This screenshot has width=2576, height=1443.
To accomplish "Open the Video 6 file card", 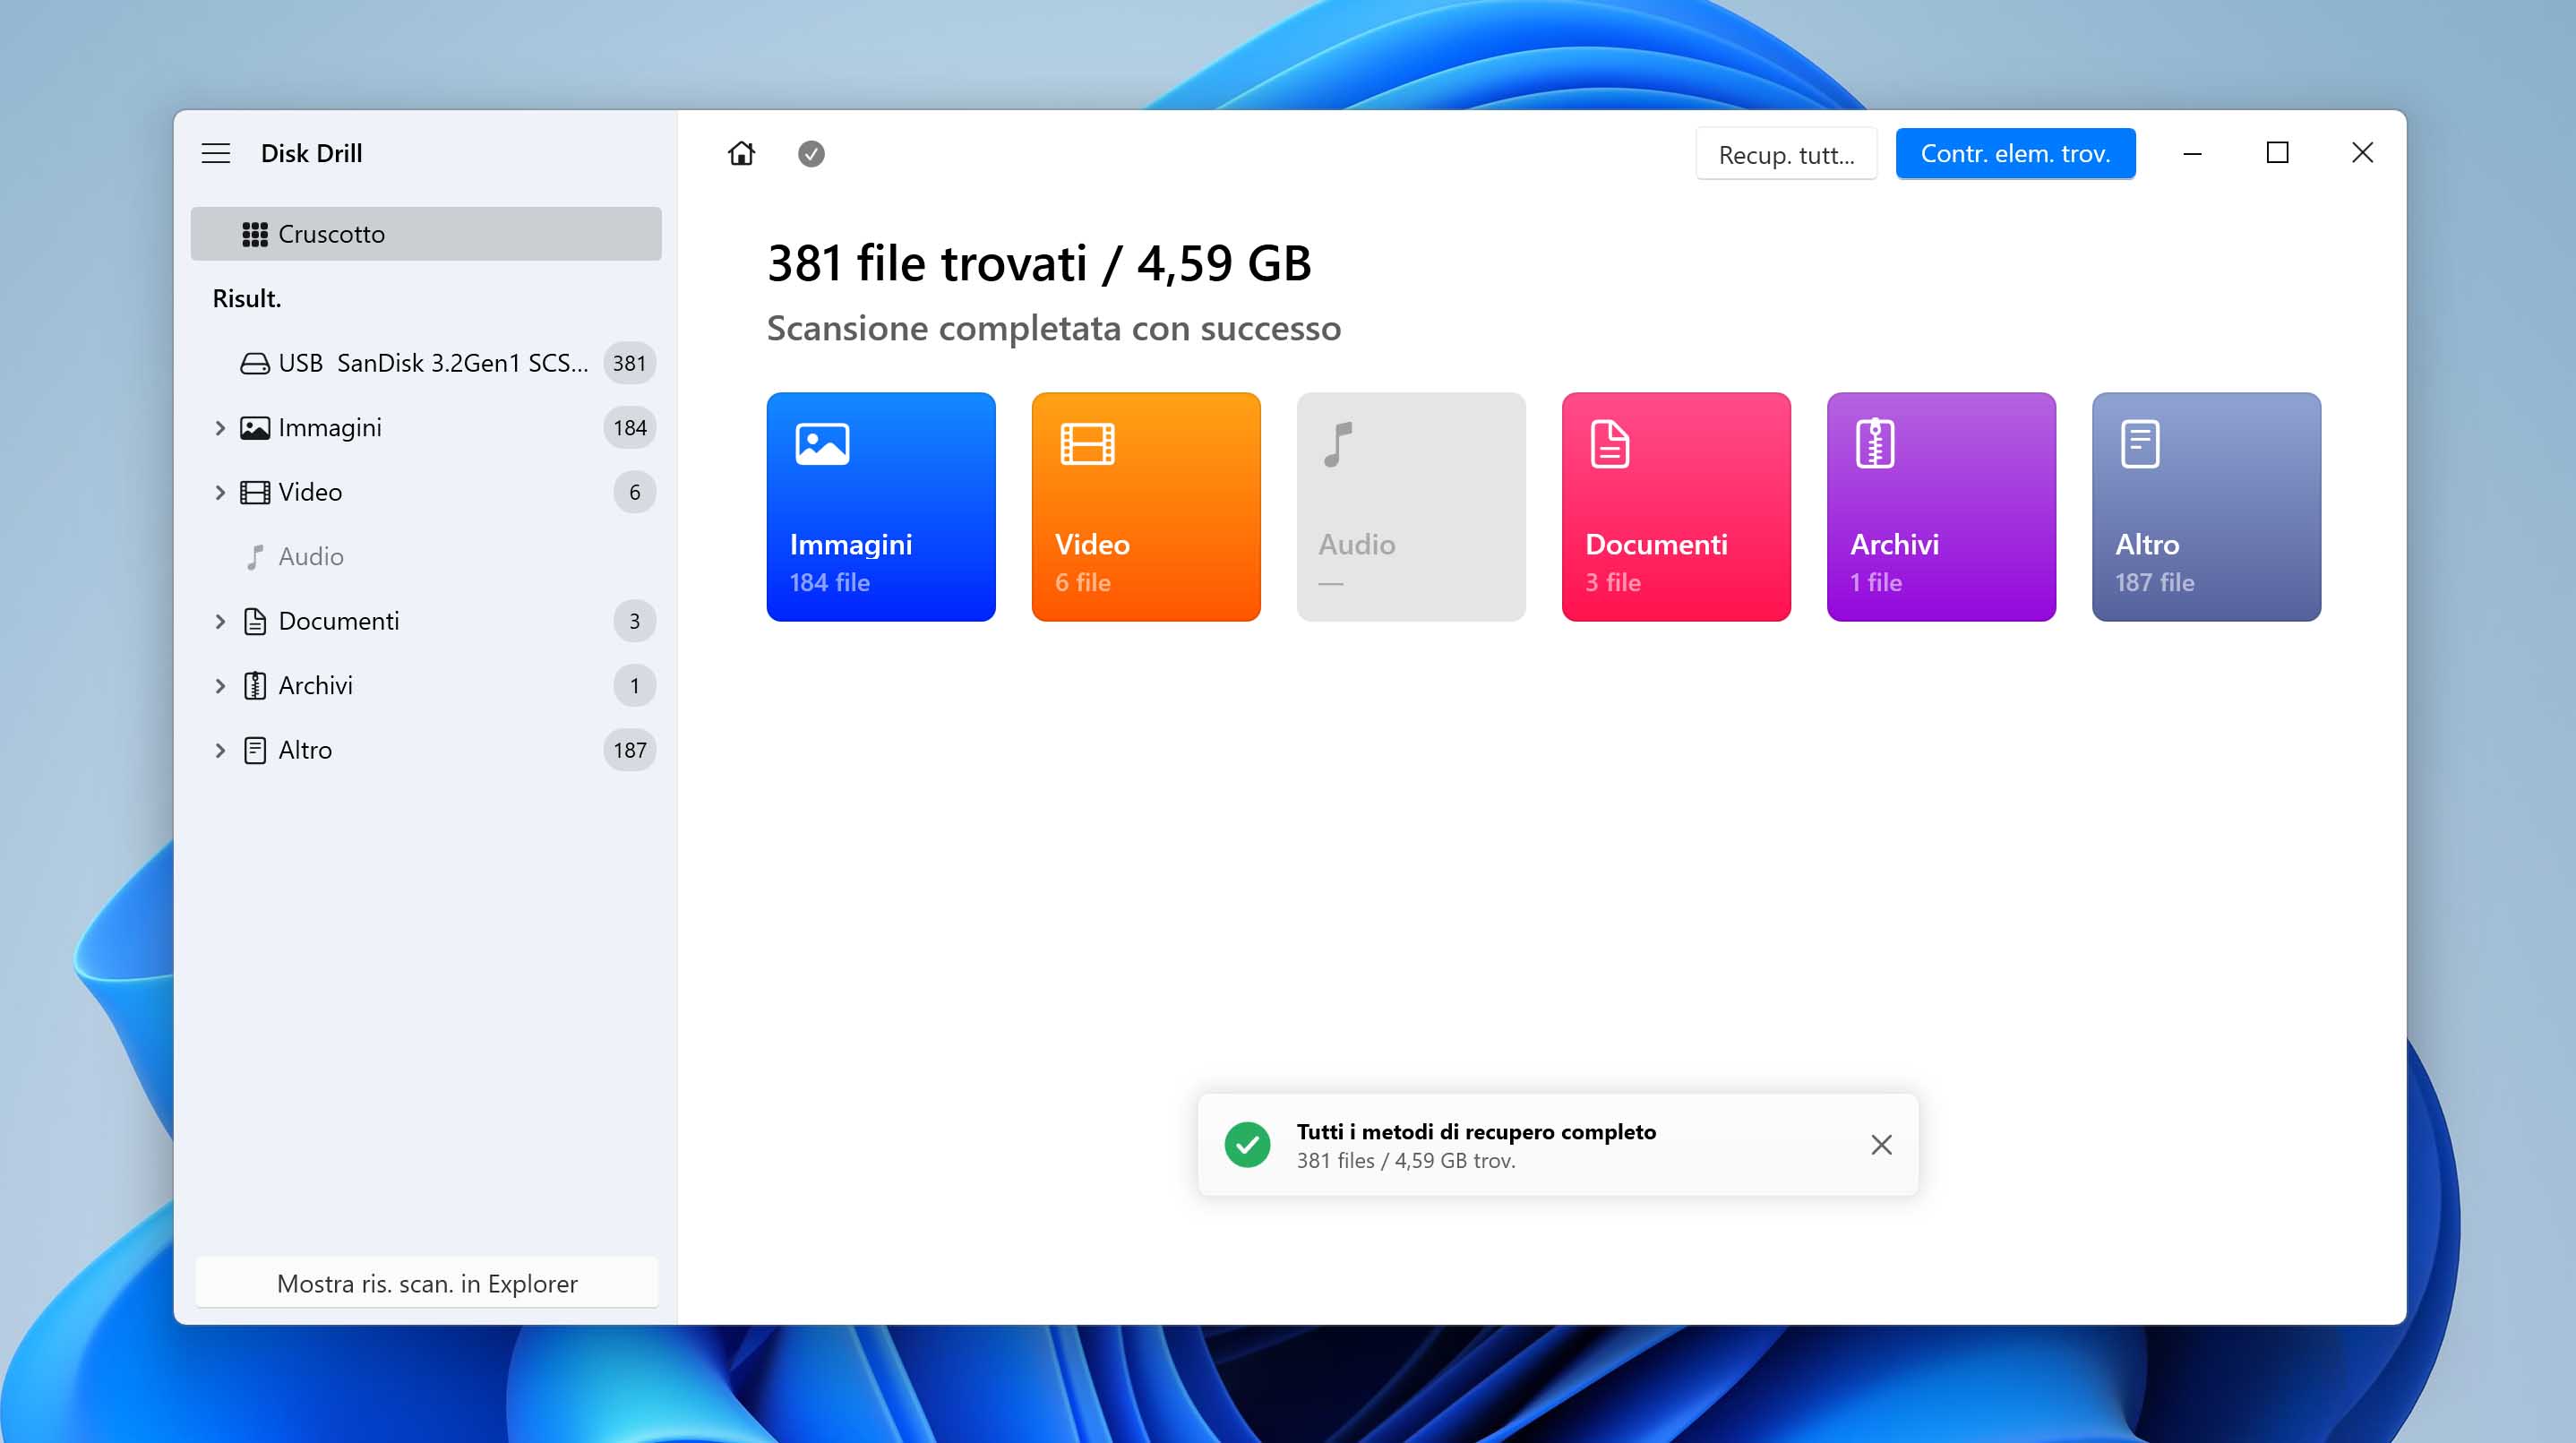I will tap(1146, 507).
